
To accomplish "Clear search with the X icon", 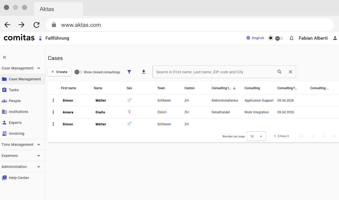I will pos(290,72).
